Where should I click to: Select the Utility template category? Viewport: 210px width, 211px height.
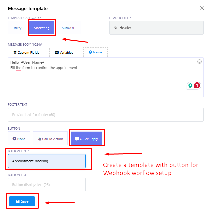[x=17, y=28]
